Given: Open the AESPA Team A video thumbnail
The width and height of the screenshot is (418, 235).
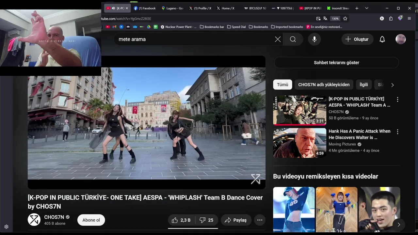Looking at the screenshot, I should (x=299, y=110).
